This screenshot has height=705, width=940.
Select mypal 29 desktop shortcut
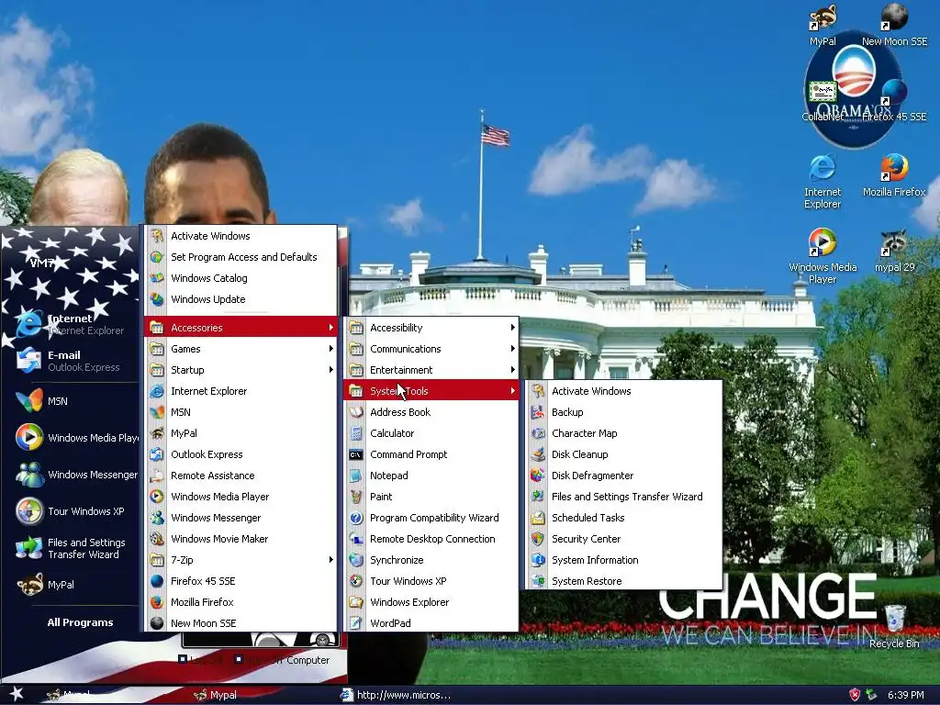coord(894,251)
